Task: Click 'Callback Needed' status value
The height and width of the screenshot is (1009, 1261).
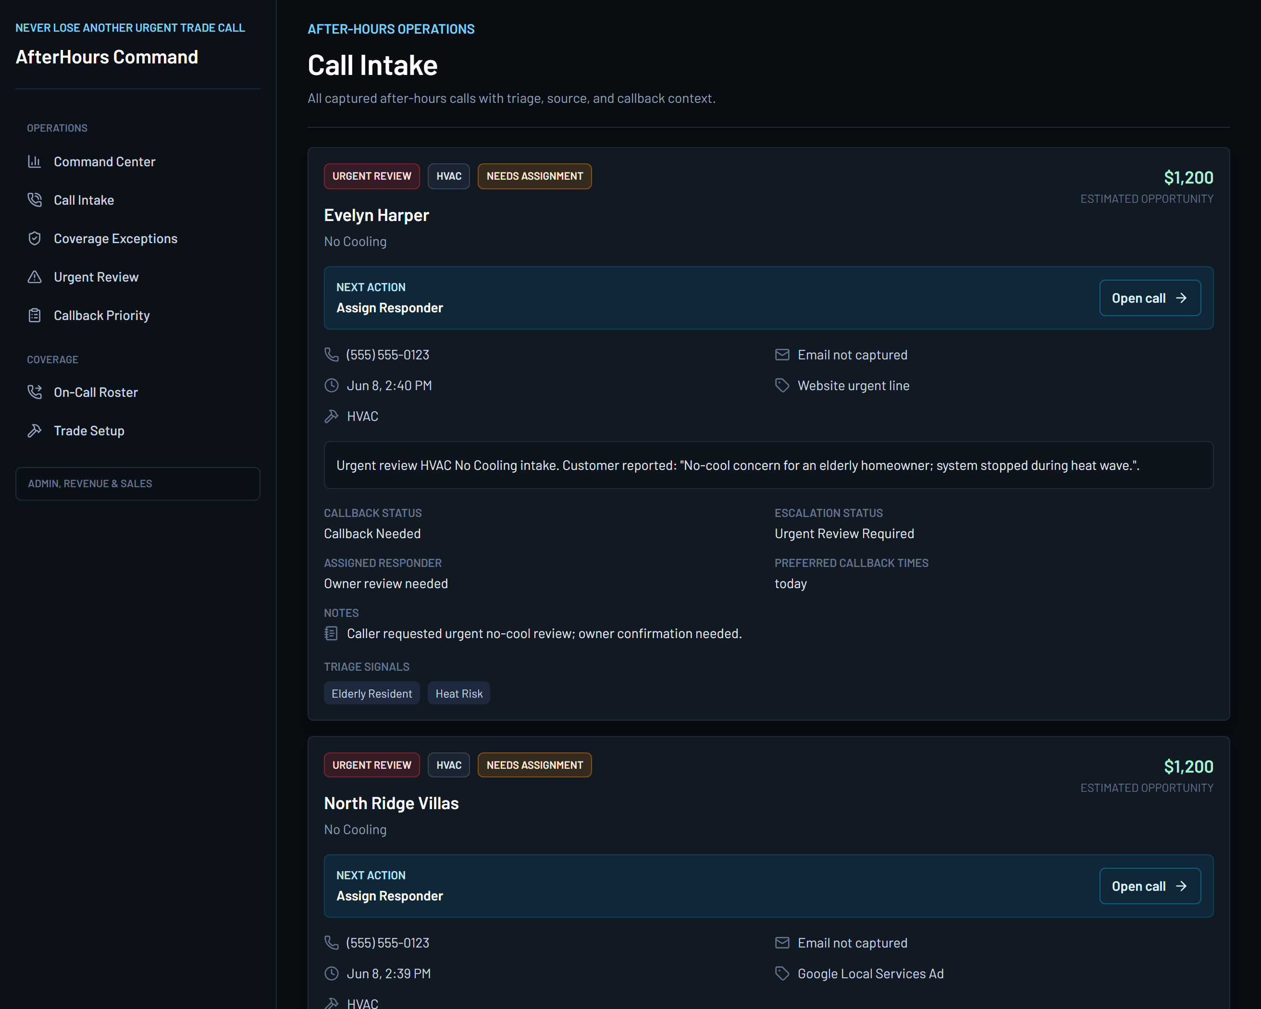Action: [372, 533]
